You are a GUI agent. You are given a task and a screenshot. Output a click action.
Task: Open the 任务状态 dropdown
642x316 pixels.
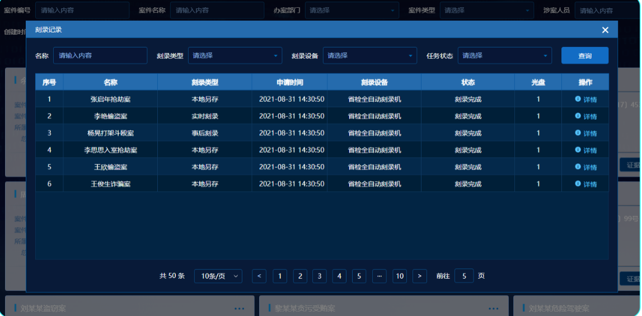click(504, 55)
